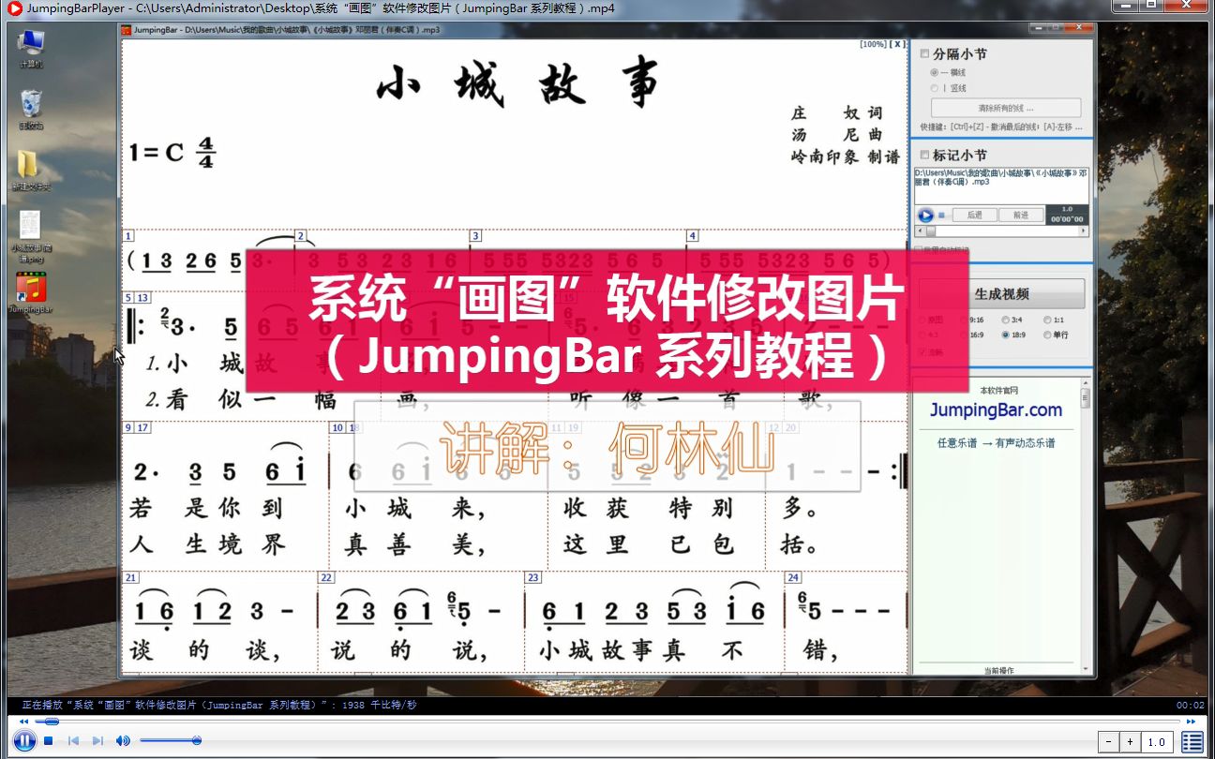
Task: Open the JumpingBar.com link
Action: click(997, 409)
